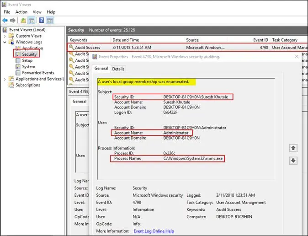The height and width of the screenshot is (236, 308).
Task: Click the blue Help question mark icon
Action: [42, 21]
